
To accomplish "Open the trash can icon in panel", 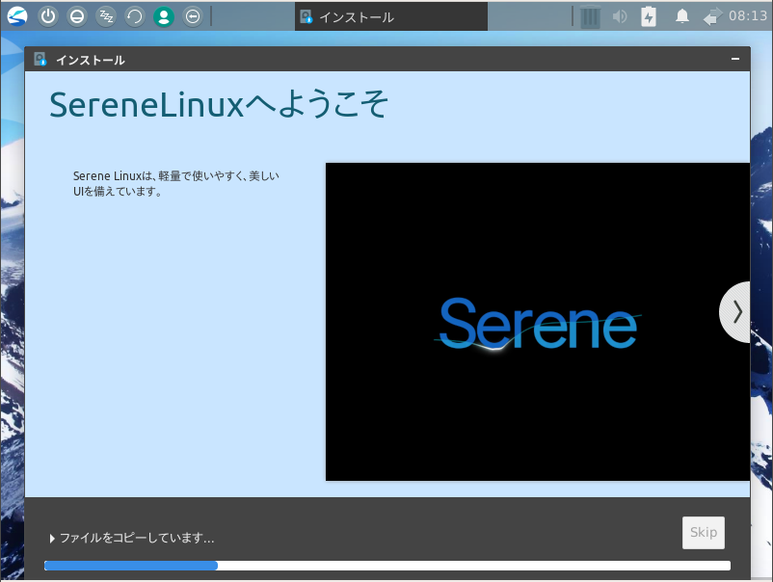I will tap(590, 16).
